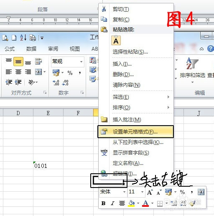Apply red font color in mini toolbar

(x=145, y=203)
